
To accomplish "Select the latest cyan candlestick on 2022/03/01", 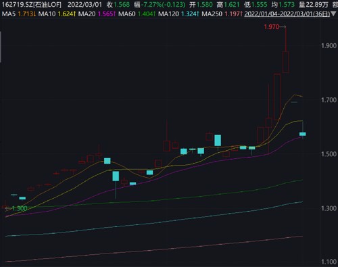I will point(303,134).
